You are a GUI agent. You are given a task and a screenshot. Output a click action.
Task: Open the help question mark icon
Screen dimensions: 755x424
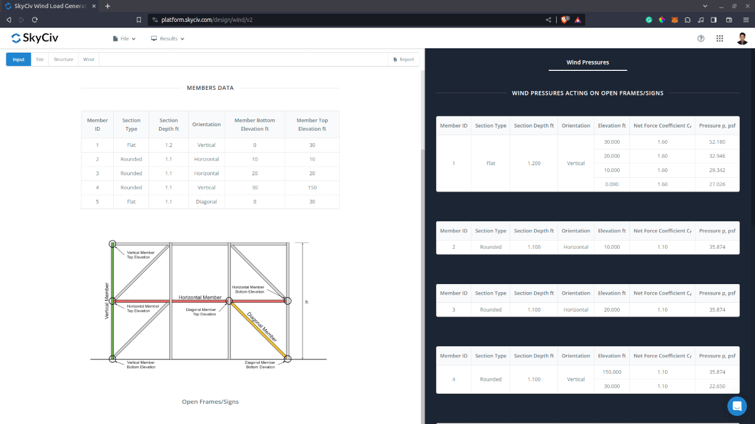[x=701, y=38]
